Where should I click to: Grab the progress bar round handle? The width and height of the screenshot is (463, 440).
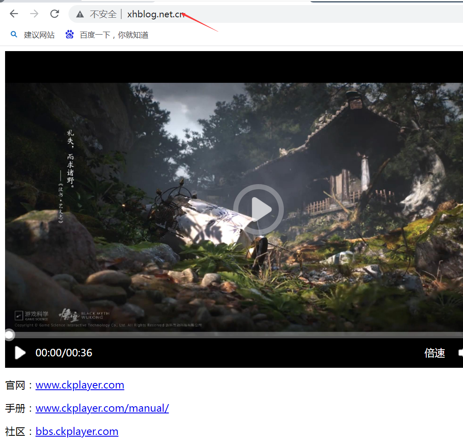pyautogui.click(x=9, y=335)
